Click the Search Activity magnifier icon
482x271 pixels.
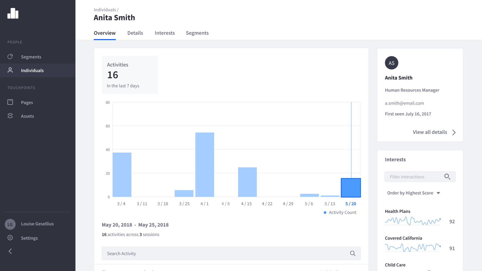[353, 253]
